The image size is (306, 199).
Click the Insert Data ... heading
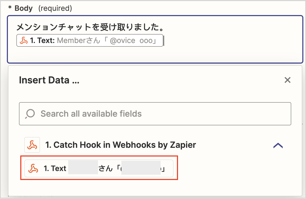[x=49, y=80]
